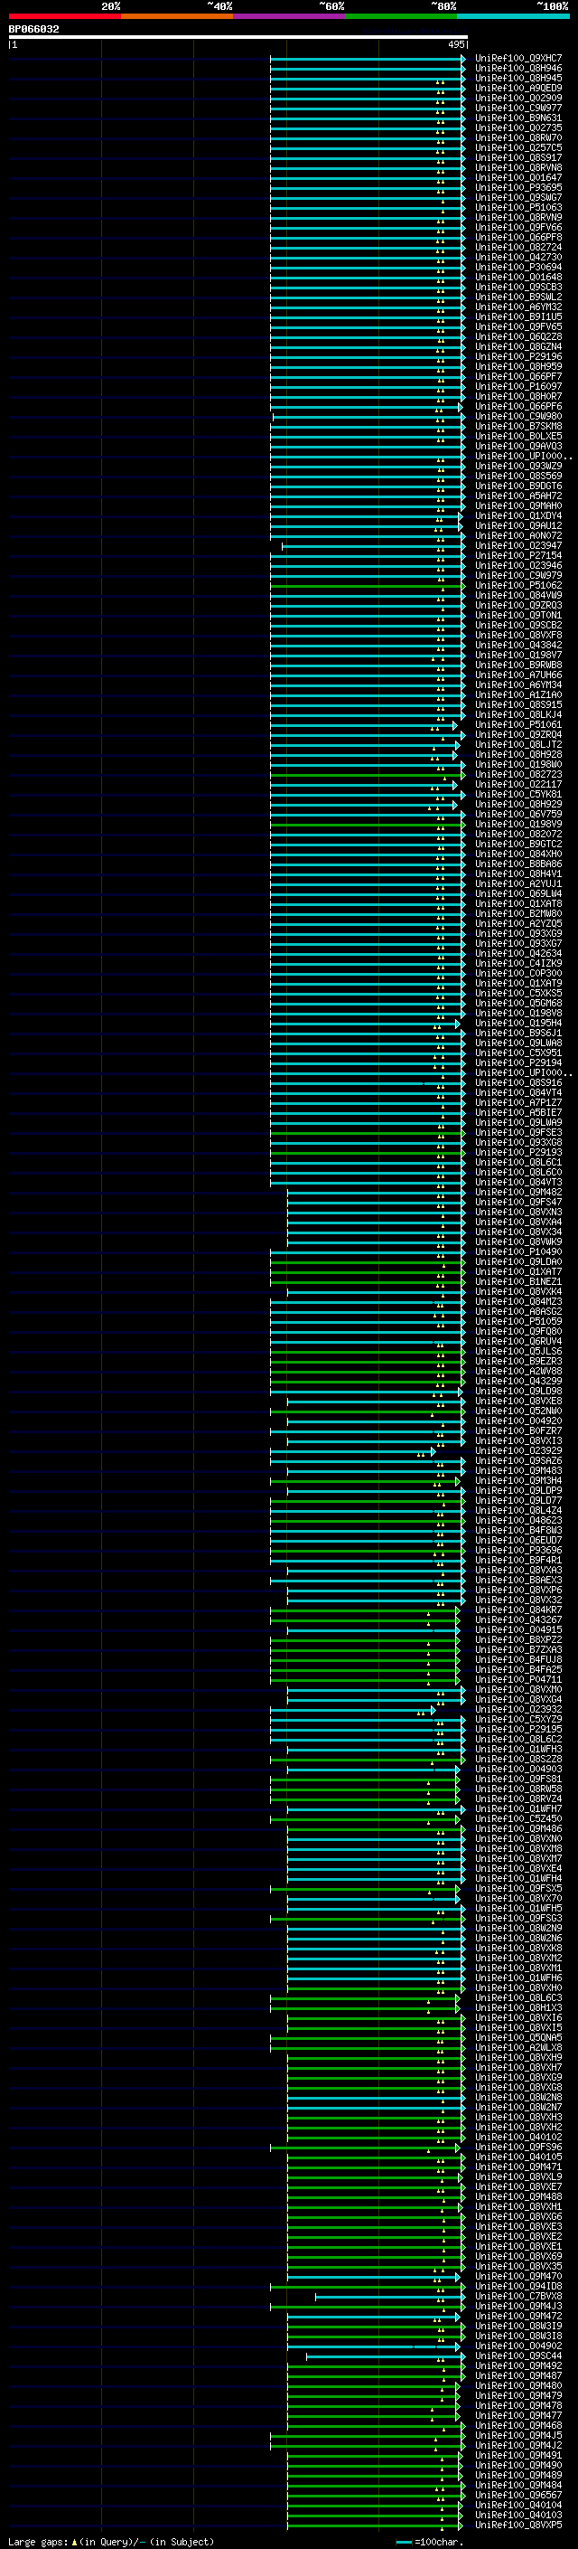
Task: Click the UniRef100_A7UH66 entry
Action: (x=517, y=675)
